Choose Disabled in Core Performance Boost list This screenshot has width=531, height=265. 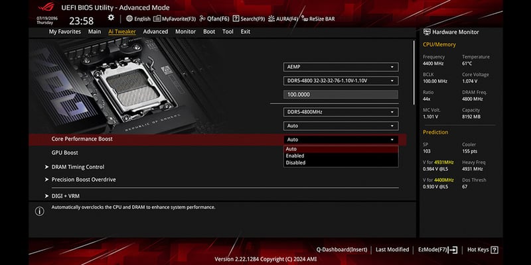pos(295,162)
